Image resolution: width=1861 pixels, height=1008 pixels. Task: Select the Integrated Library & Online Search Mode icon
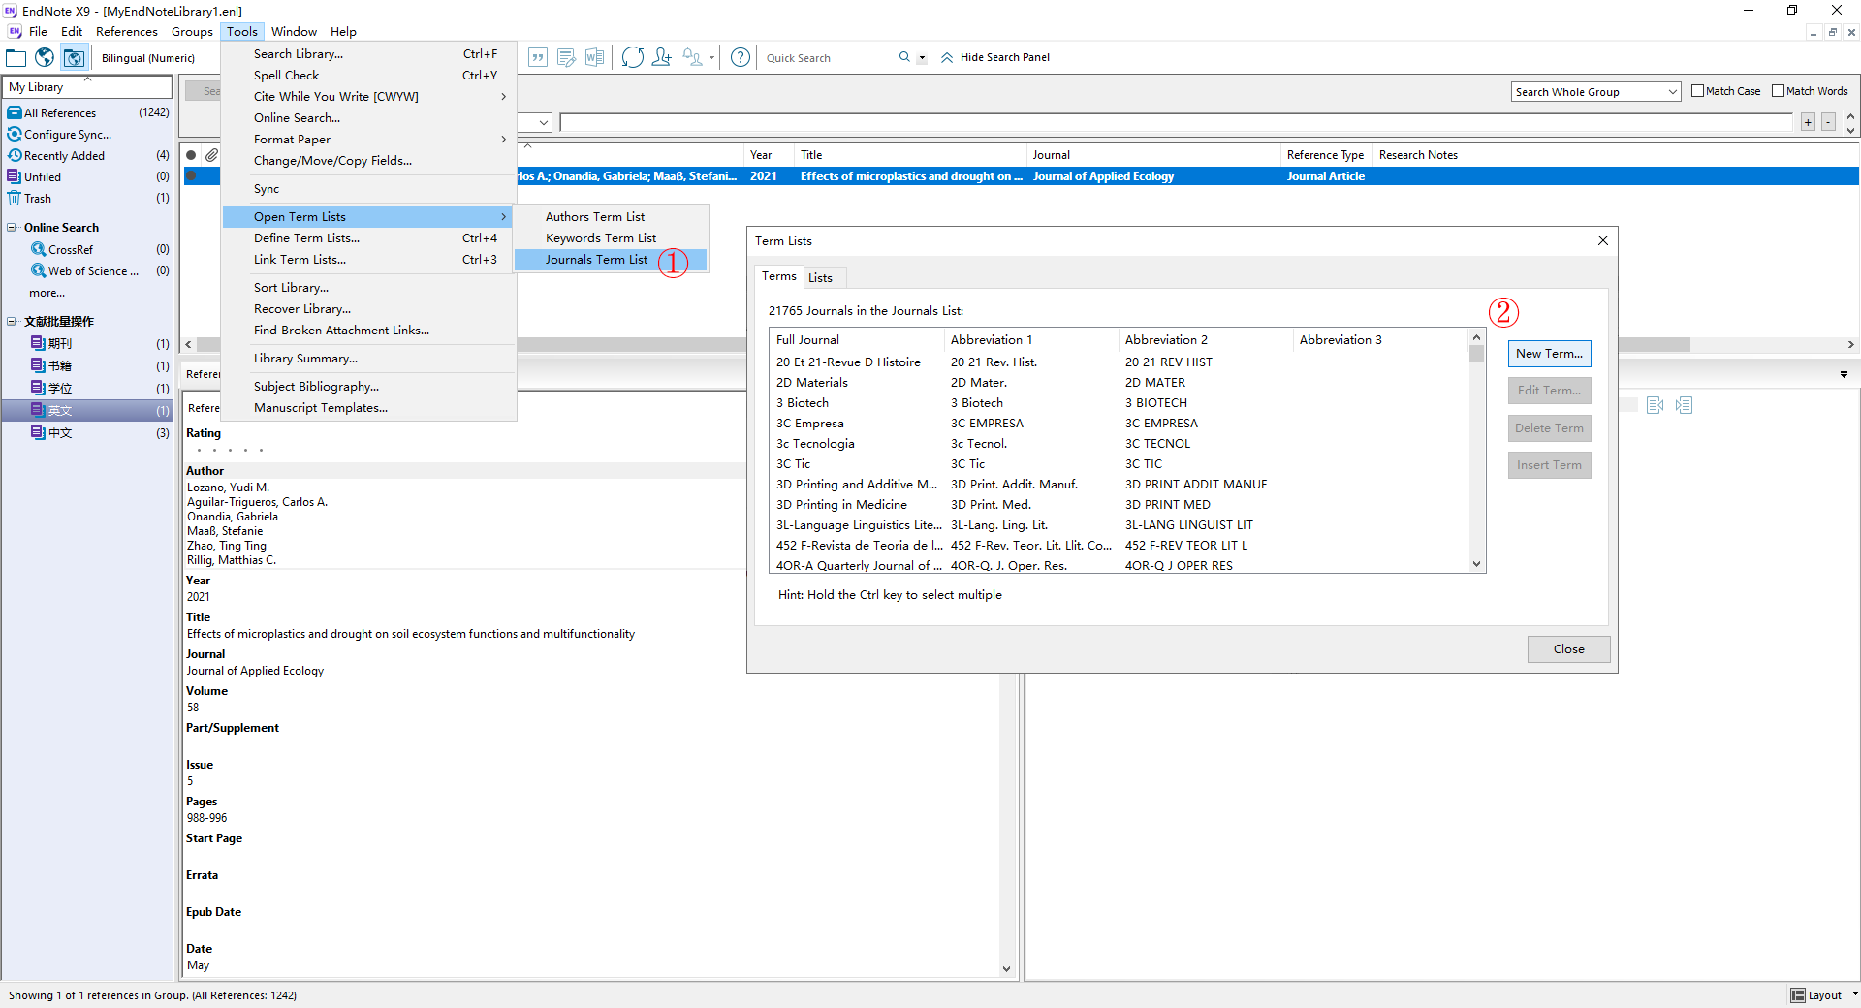(74, 58)
